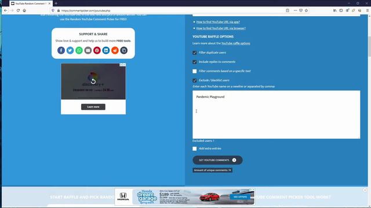Screen dimensions: 371x208
Task: Open the extension icon beside hamburger menu
Action: click(x=359, y=10)
